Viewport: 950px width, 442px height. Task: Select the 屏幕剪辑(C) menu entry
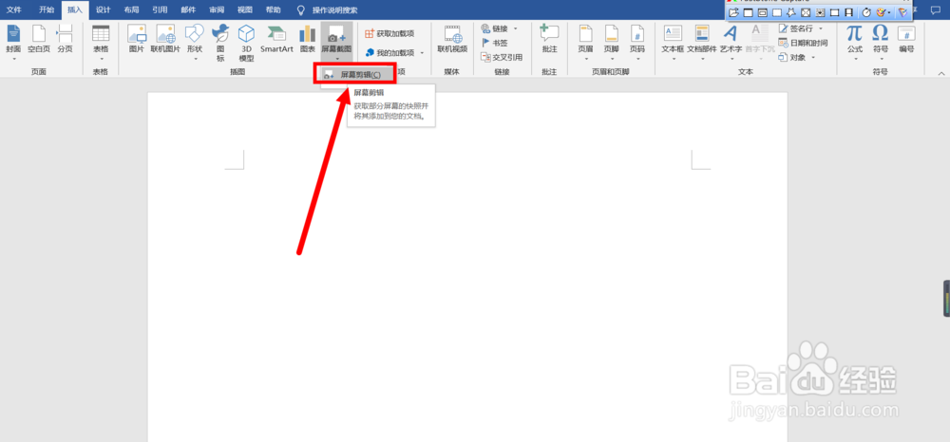point(355,74)
